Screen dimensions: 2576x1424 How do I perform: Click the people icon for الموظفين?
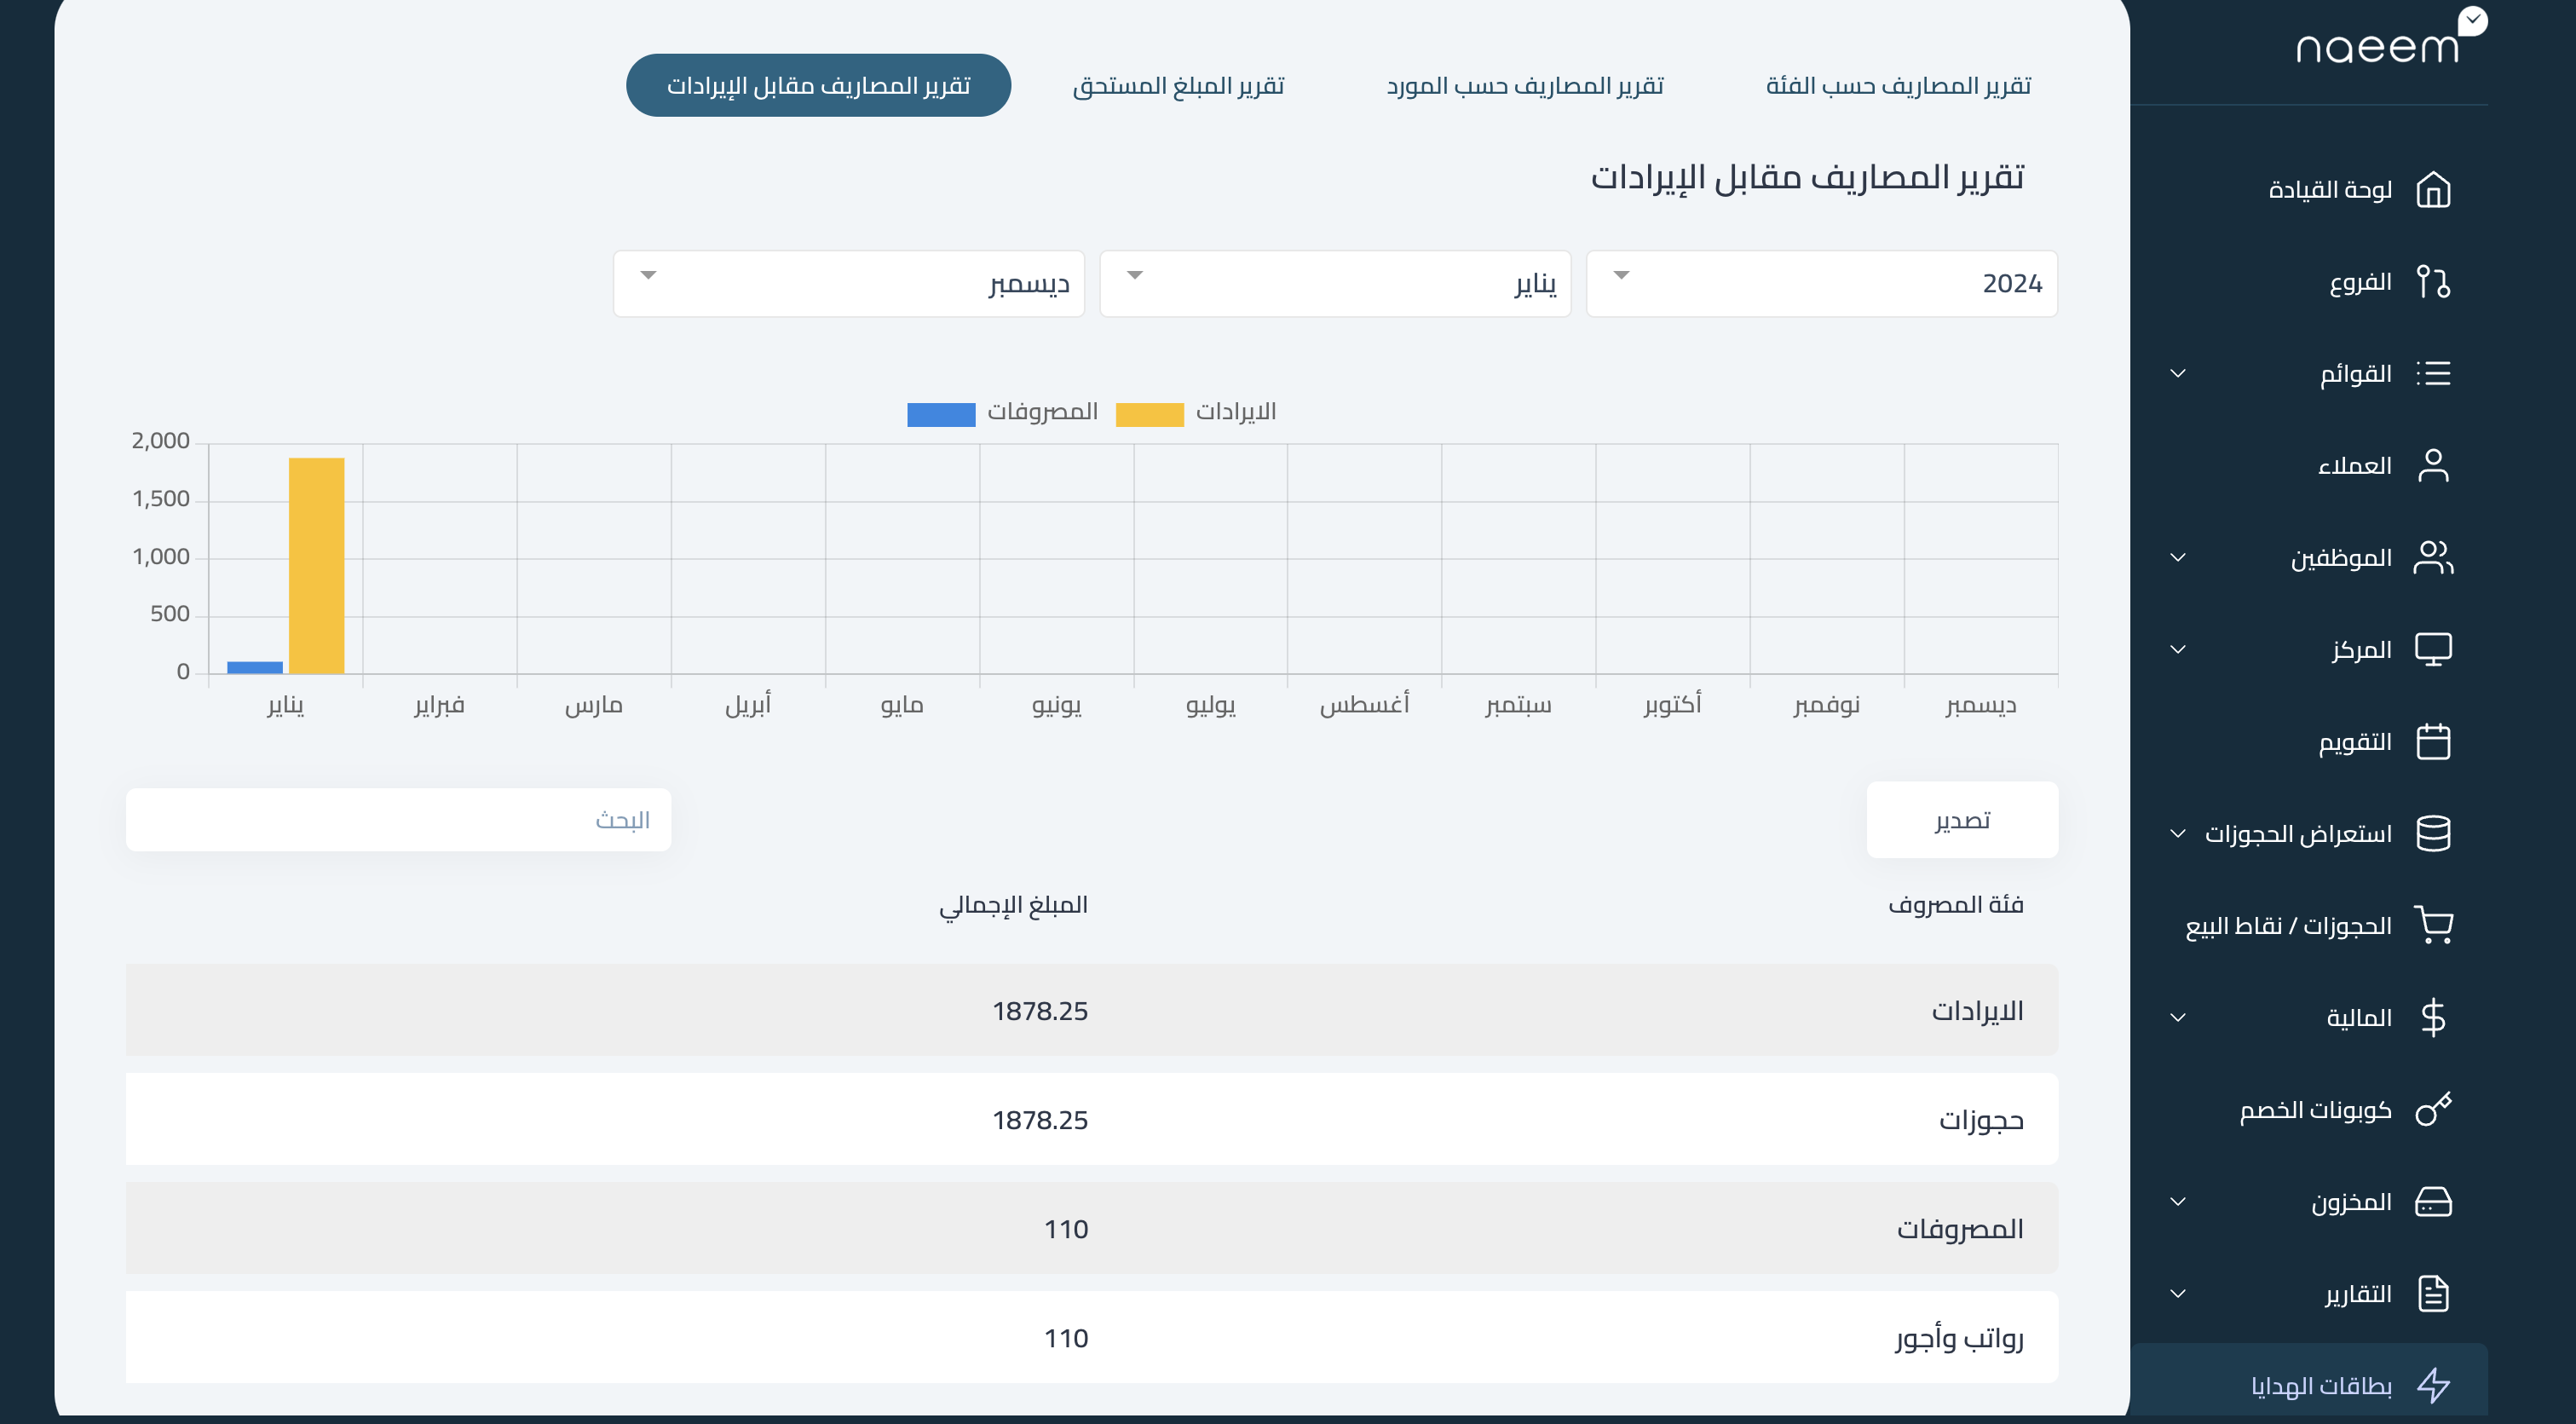pos(2433,557)
